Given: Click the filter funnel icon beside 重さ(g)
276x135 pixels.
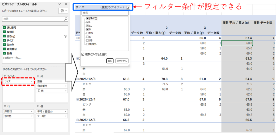Looking at the screenshot, I should [x=65, y=36].
